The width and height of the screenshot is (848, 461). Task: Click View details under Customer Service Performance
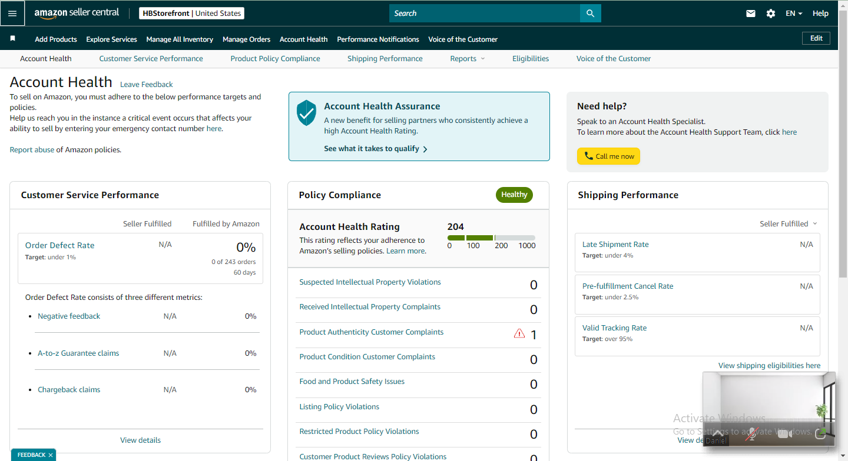[x=140, y=440]
